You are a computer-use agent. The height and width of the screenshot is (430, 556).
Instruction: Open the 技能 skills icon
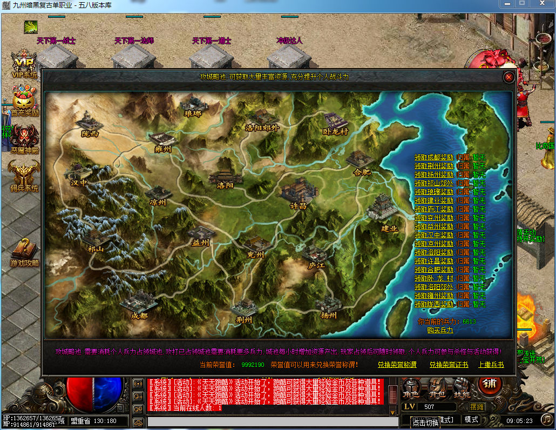click(462, 388)
